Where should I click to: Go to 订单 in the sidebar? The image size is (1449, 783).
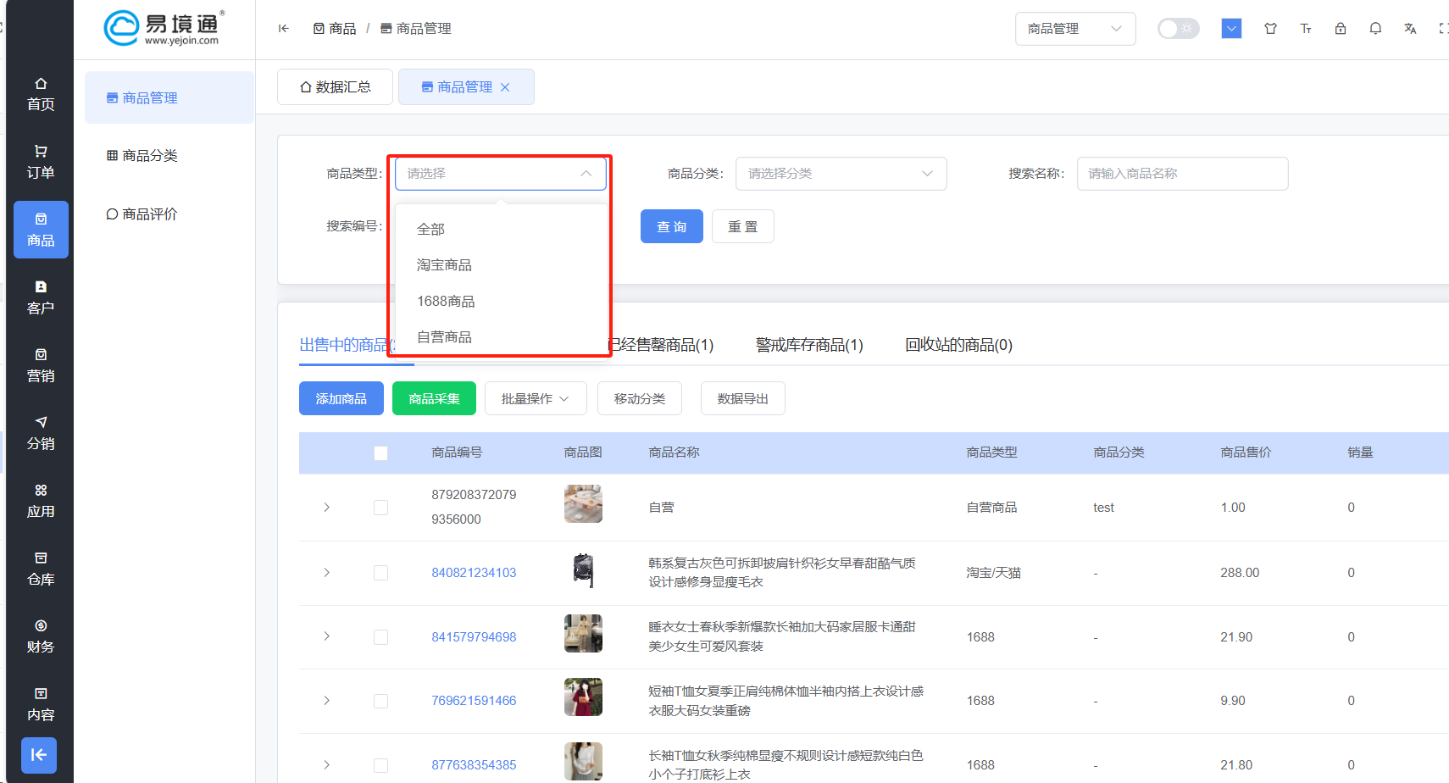tap(41, 162)
